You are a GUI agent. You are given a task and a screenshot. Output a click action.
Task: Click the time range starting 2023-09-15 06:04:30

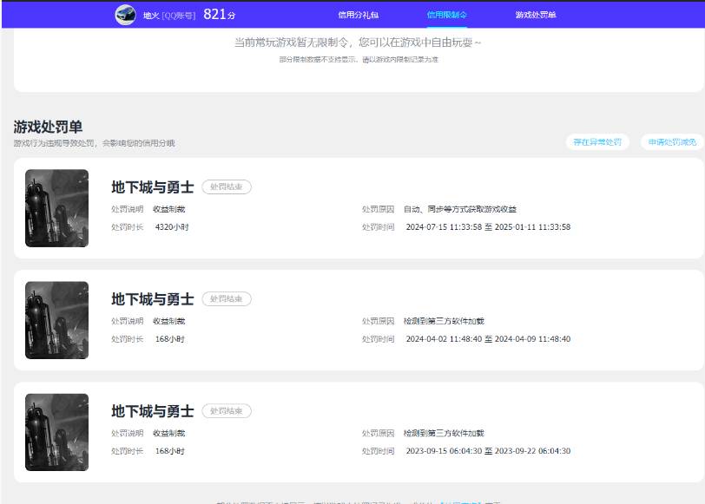[488, 450]
